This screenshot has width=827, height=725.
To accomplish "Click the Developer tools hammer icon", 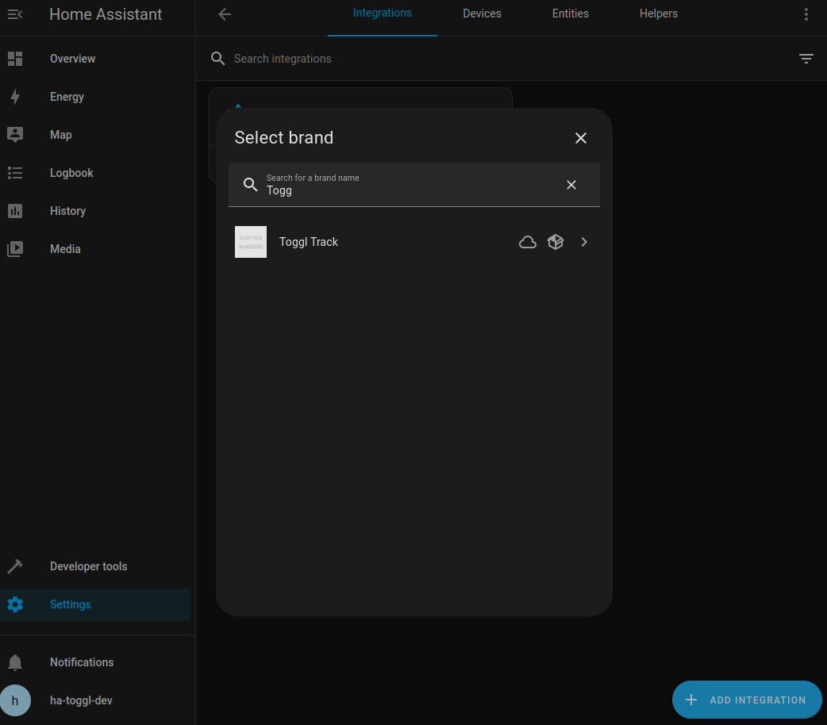I will click(15, 566).
